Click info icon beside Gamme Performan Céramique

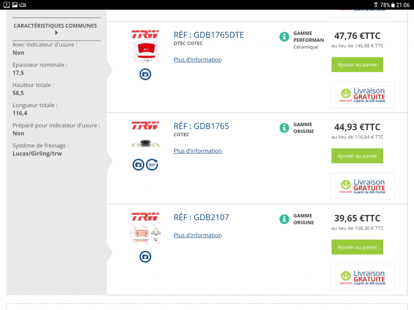coord(284,37)
